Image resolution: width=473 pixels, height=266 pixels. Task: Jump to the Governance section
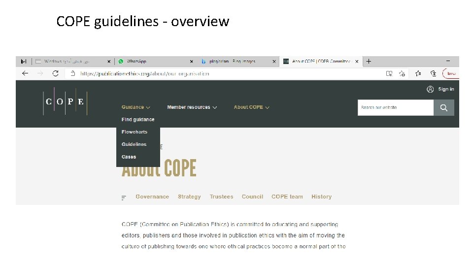pos(152,197)
